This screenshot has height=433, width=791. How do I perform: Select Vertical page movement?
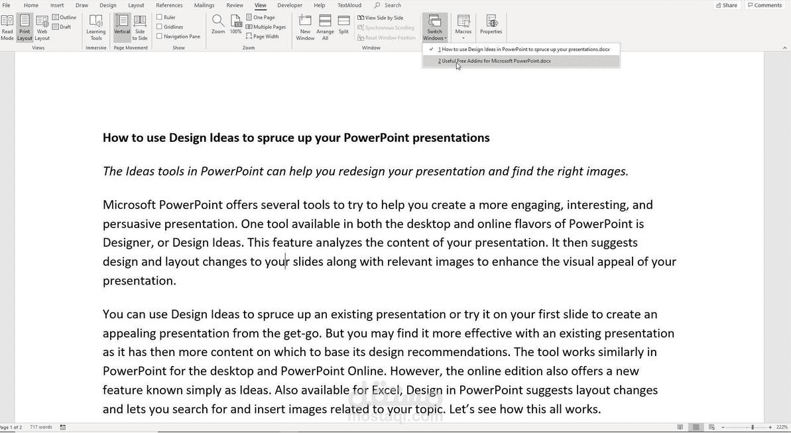tap(121, 28)
